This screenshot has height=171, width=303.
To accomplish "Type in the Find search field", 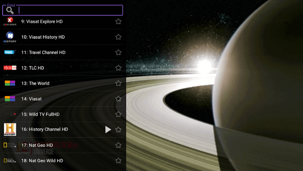I will [x=70, y=10].
